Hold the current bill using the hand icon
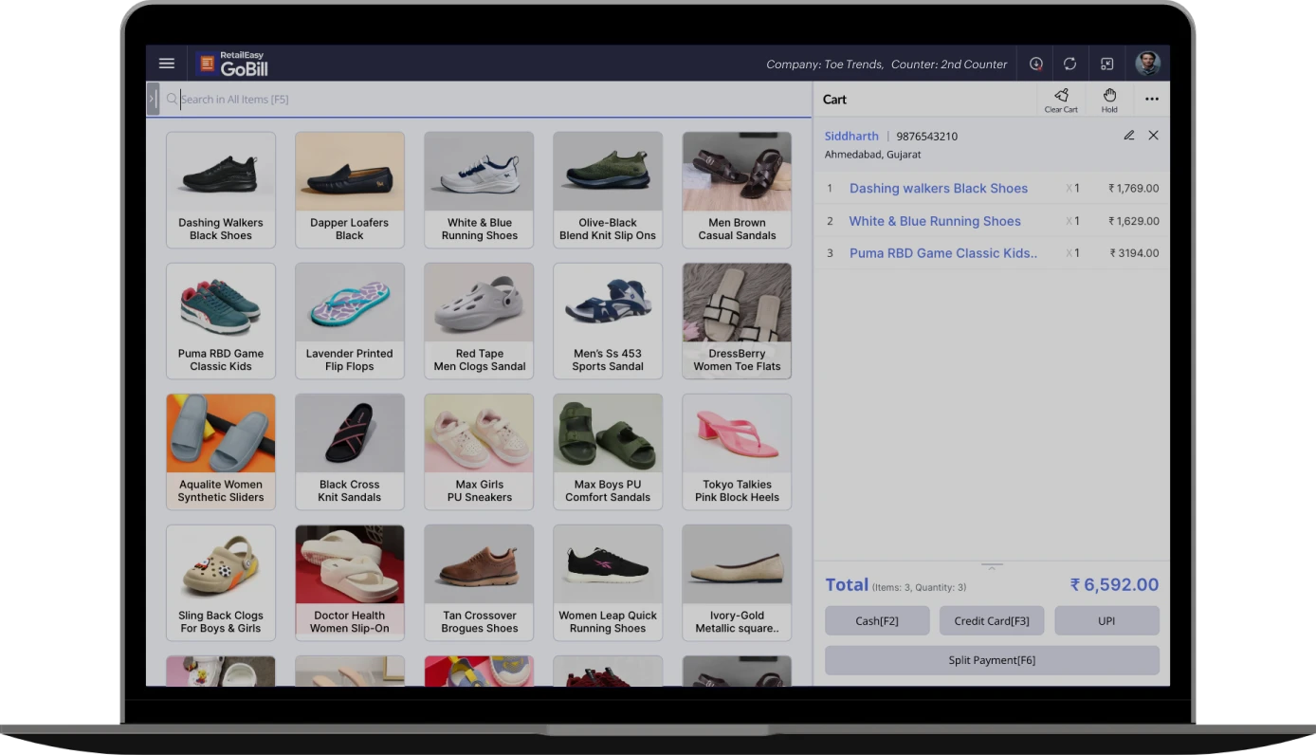The width and height of the screenshot is (1316, 755). pyautogui.click(x=1108, y=99)
